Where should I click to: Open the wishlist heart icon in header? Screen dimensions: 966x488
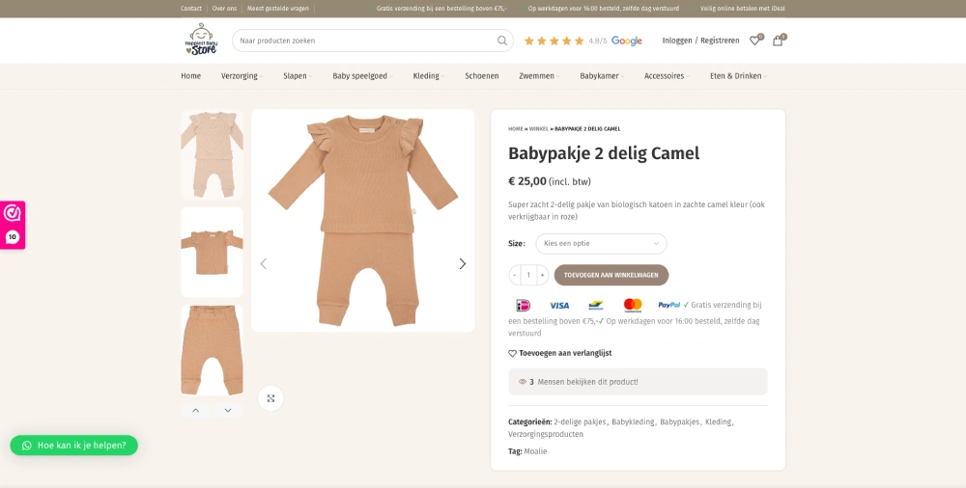pos(754,41)
